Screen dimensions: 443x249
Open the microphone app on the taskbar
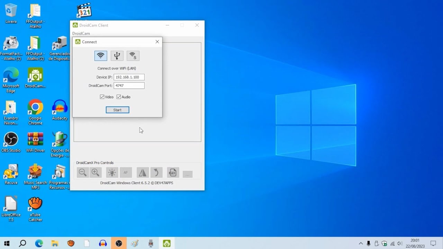tap(151, 243)
